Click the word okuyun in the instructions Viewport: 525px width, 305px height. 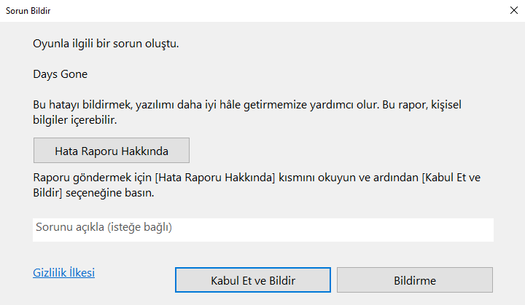coord(338,179)
